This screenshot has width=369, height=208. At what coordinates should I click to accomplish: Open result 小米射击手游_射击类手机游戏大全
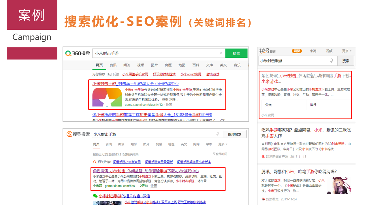pyautogui.click(x=135, y=83)
